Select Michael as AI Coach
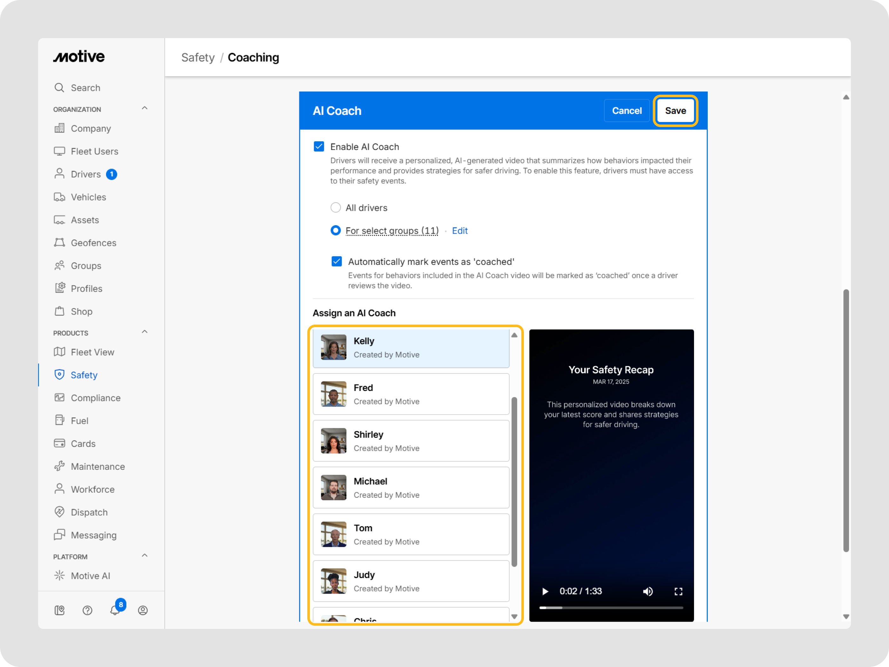Image resolution: width=889 pixels, height=667 pixels. [x=411, y=487]
